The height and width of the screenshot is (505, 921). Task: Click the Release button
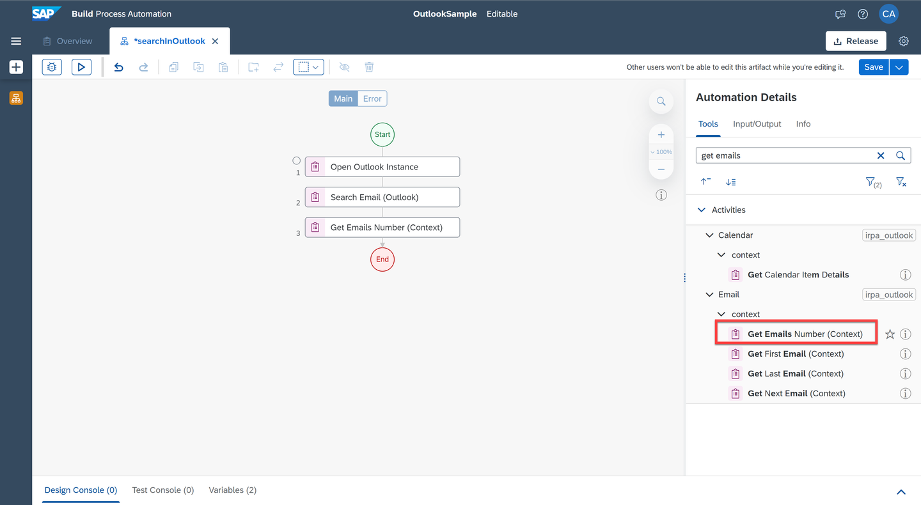[x=856, y=41]
